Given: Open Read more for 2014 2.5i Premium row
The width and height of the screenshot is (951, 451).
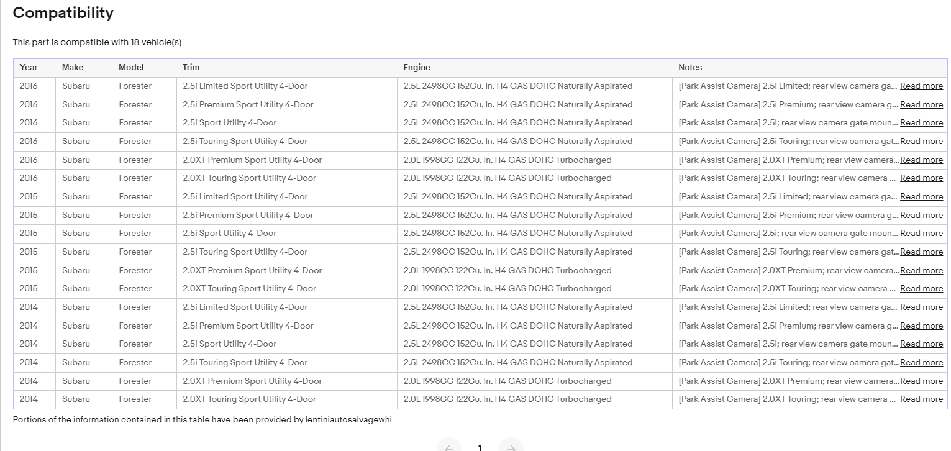Looking at the screenshot, I should [921, 326].
